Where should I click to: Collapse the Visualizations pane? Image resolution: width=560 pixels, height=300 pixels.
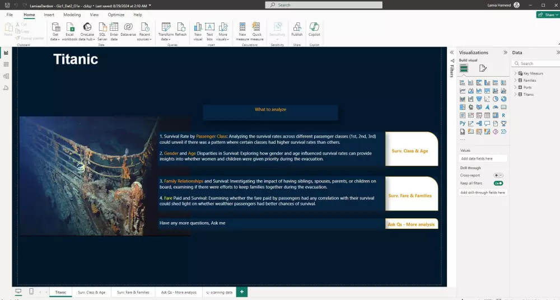(505, 53)
